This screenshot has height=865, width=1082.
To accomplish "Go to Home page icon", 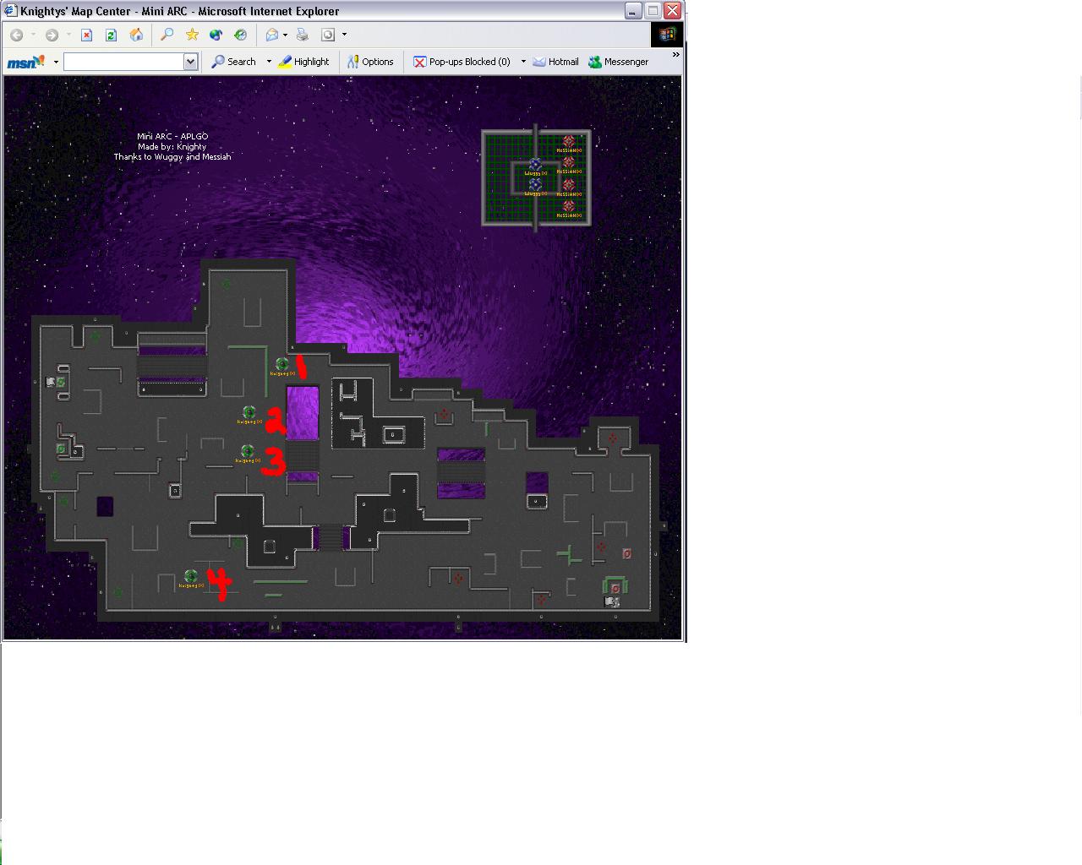I will click(x=136, y=35).
